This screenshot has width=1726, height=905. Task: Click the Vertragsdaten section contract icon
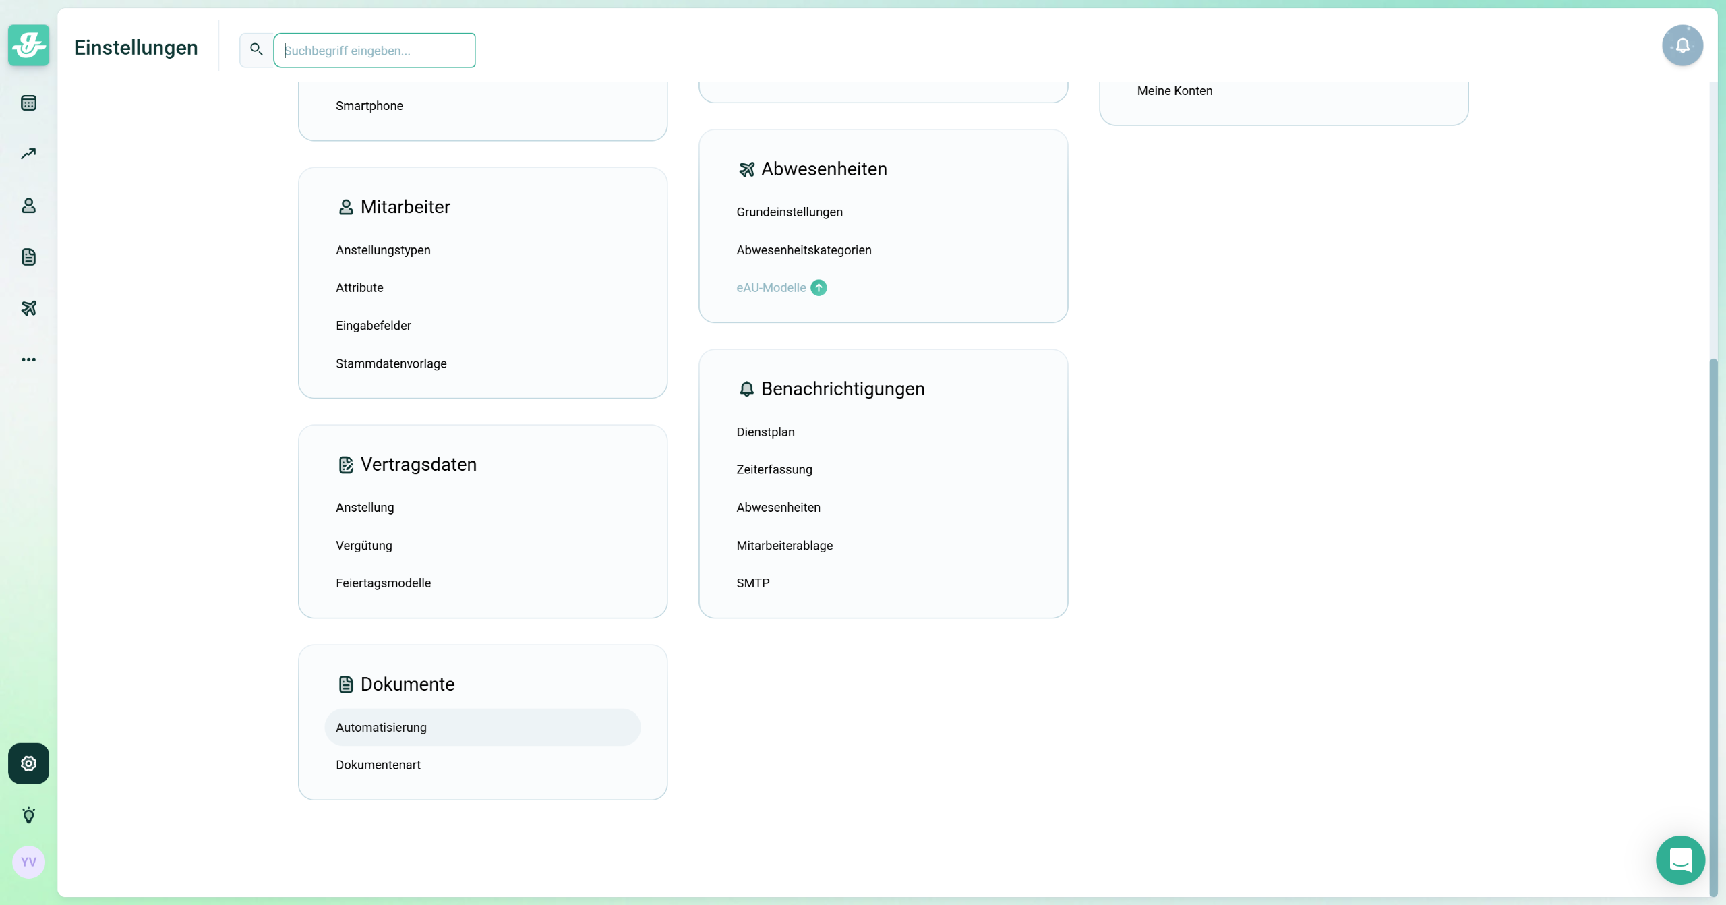(x=346, y=465)
